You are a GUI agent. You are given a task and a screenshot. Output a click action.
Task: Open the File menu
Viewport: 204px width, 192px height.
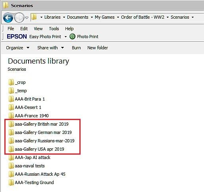coord(11,29)
